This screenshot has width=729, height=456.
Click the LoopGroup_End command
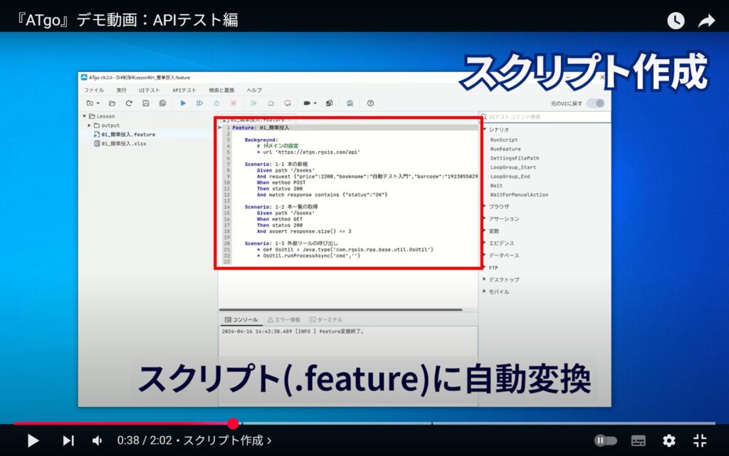510,177
